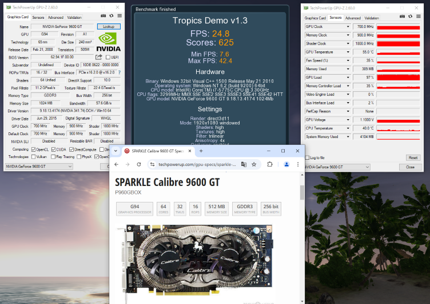Close the SPARKLE Calibre 9600 GT tab
This screenshot has width=430, height=304.
[x=190, y=151]
